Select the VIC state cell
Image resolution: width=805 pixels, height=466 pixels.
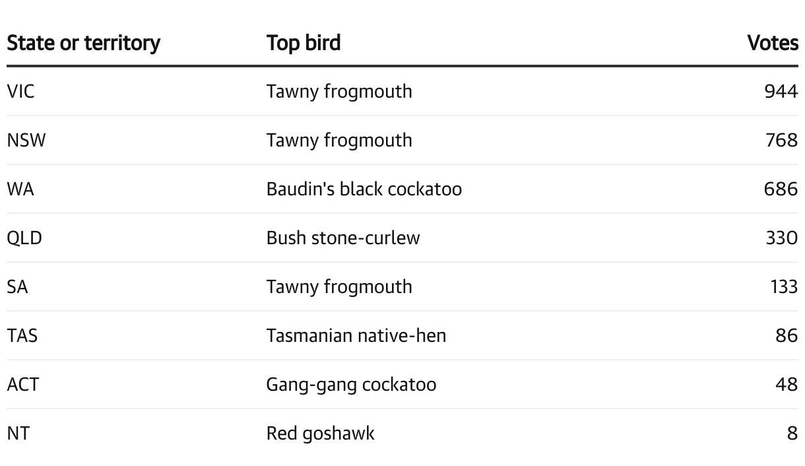pos(20,91)
